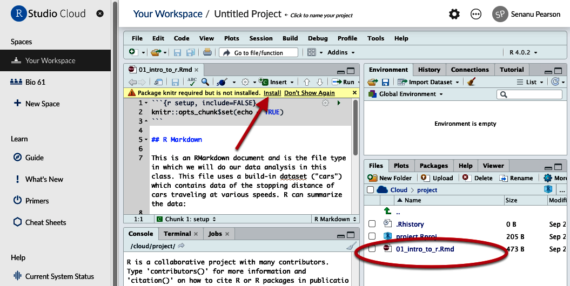
Task: Open 01_intro_to_r.Rmd in files list
Action: [425, 249]
